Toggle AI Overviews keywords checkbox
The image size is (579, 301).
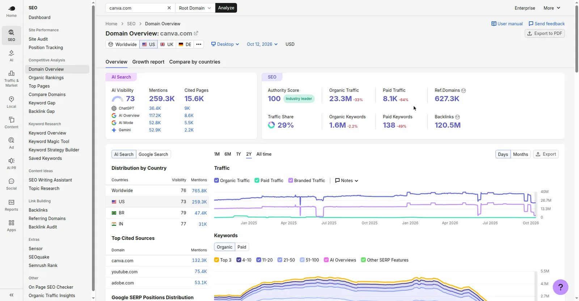pyautogui.click(x=326, y=260)
